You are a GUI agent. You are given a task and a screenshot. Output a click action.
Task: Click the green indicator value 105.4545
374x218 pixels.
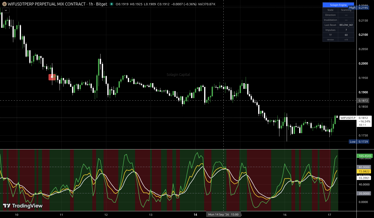(x=365, y=156)
